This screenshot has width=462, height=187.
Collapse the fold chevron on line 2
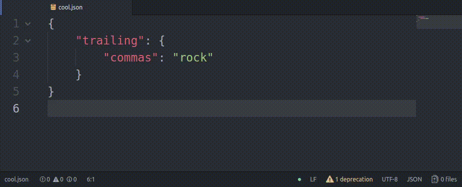(x=27, y=40)
